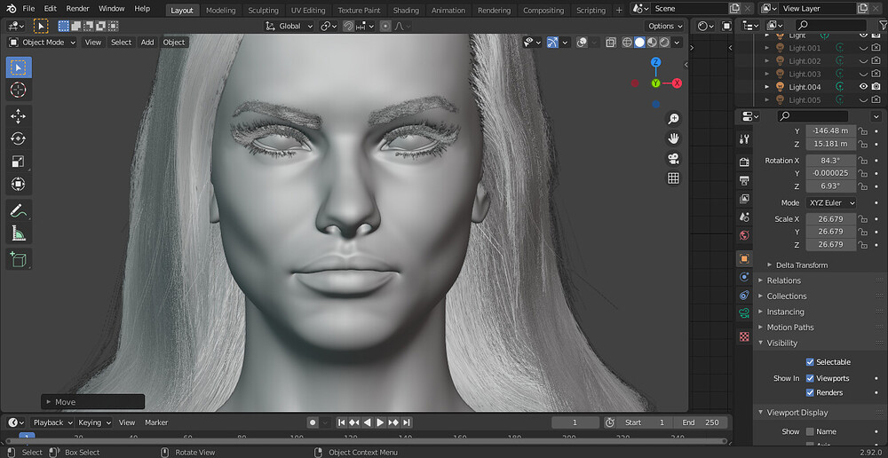This screenshot has width=888, height=458.
Task: Toggle Light.002 viewport visibility icon
Action: pyautogui.click(x=864, y=60)
